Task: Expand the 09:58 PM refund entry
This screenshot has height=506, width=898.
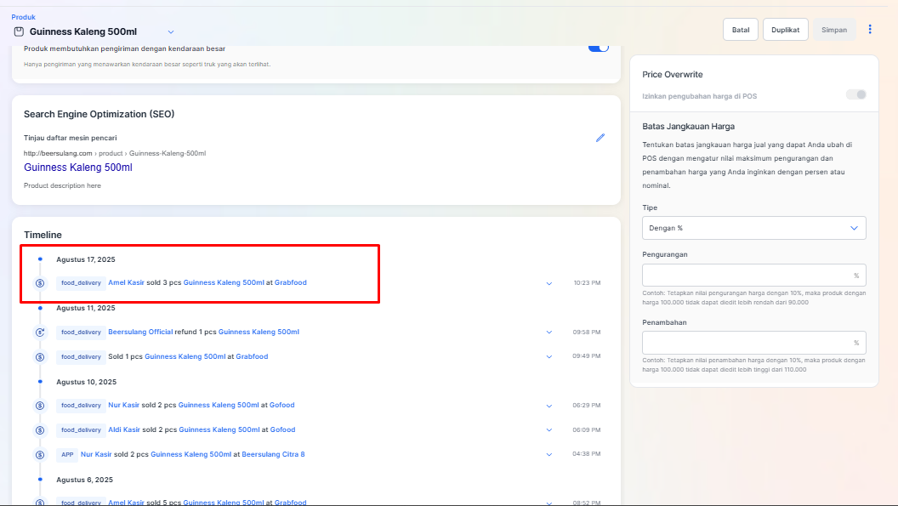Action: pos(548,333)
